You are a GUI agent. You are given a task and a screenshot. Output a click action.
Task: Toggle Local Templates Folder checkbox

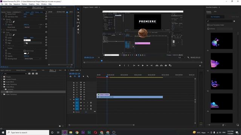coord(208,25)
